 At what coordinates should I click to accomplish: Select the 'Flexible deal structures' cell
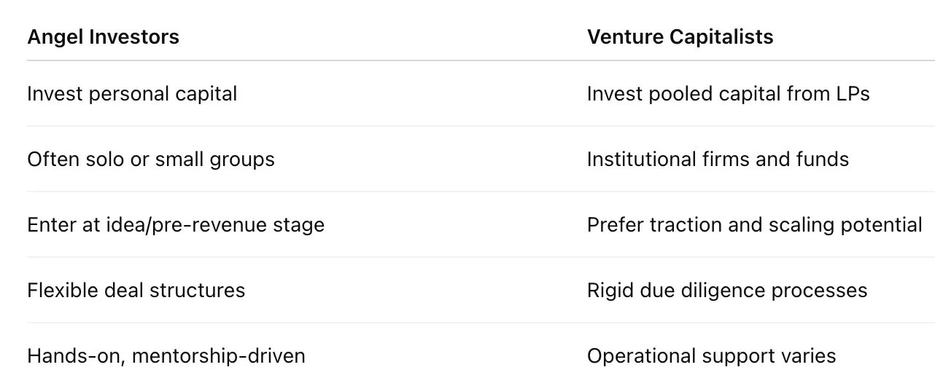[136, 291]
